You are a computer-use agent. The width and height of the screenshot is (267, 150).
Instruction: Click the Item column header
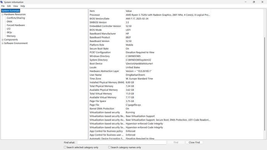click(107, 11)
